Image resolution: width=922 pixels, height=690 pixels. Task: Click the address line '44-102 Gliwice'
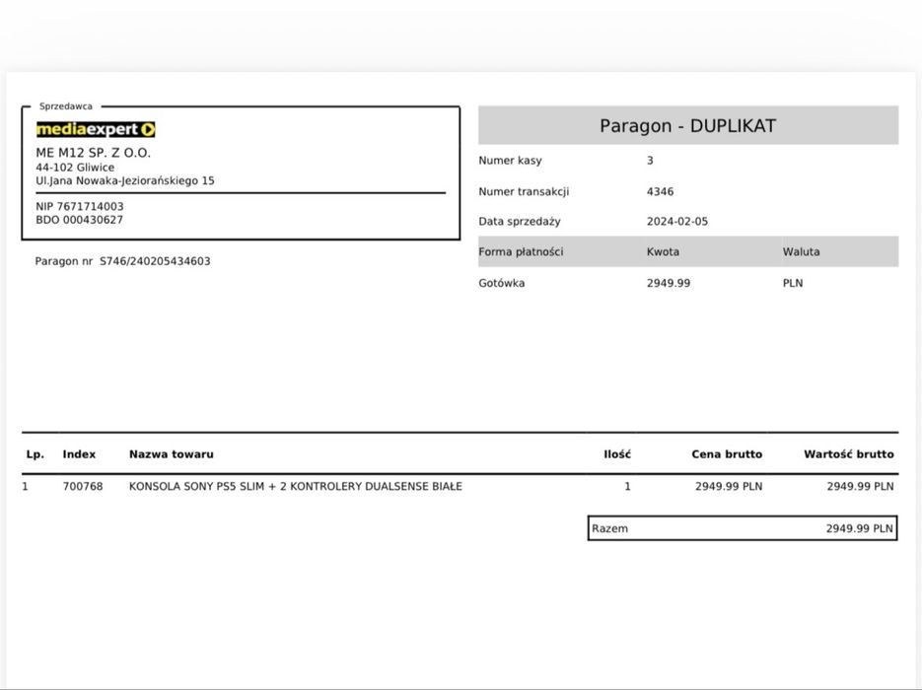click(x=75, y=168)
